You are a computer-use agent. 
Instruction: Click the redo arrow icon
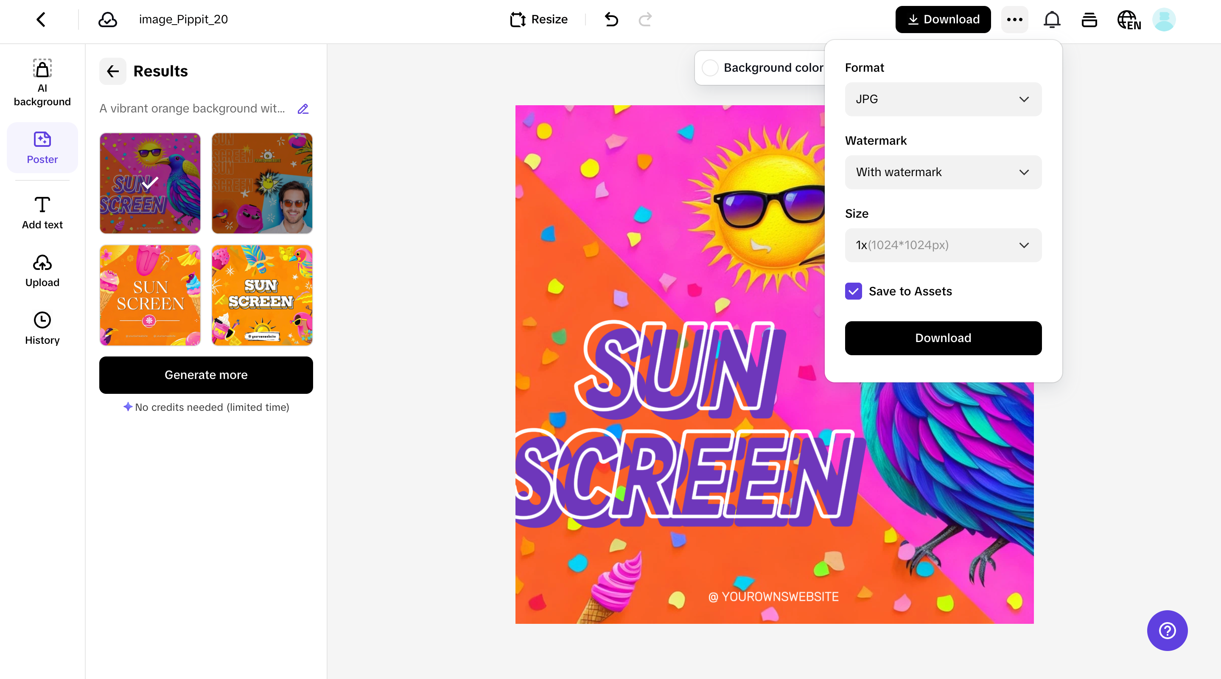(x=645, y=20)
